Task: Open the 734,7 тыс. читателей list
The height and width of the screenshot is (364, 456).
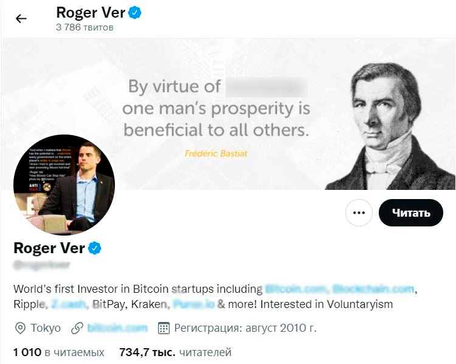Action: tap(175, 352)
